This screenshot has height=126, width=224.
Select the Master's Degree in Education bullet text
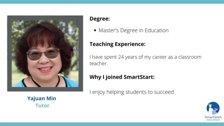134,30
